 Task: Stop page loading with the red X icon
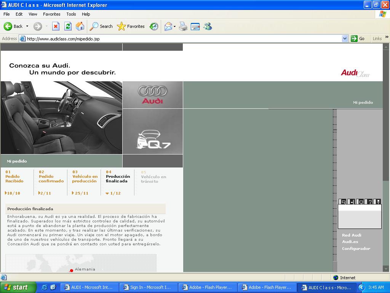click(56, 26)
